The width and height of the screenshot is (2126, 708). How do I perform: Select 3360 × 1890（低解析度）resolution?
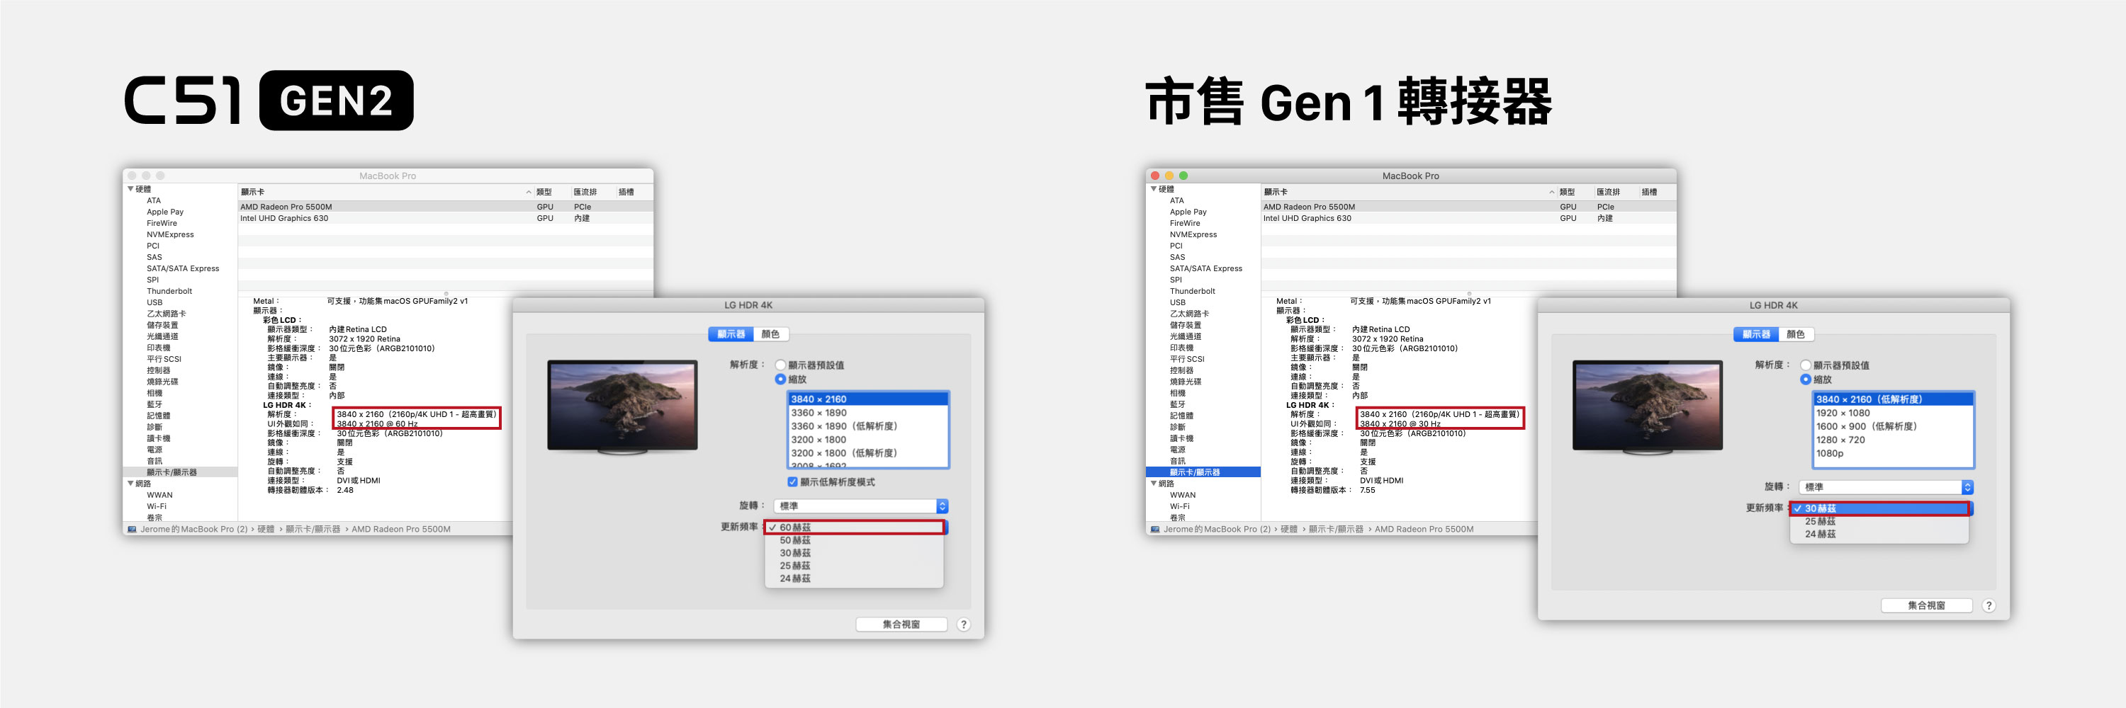(868, 426)
